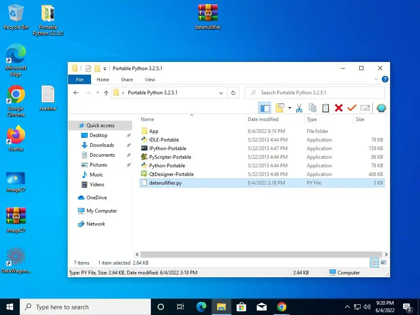Select the Portable Python 3.2.5.1 desktop folder
420x315 pixels.
48,21
